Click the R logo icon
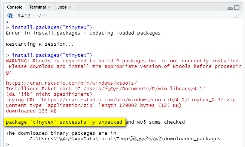Screen dimensions: 245x147 (10, 16)
